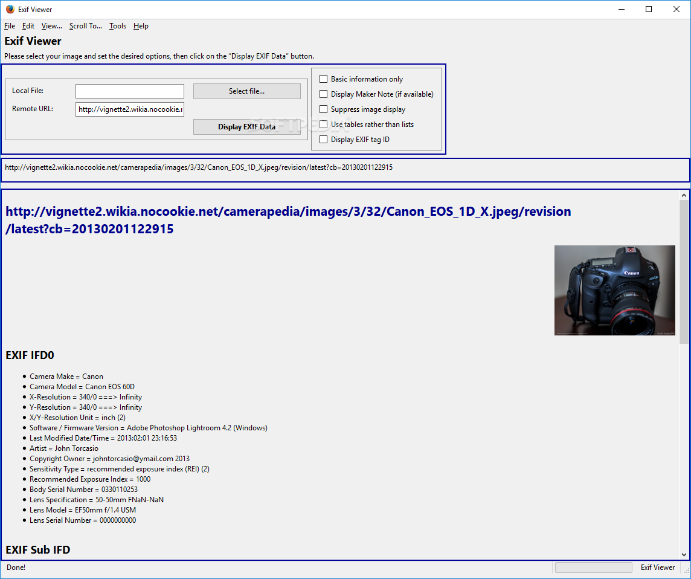Click the Select file... button

click(247, 91)
